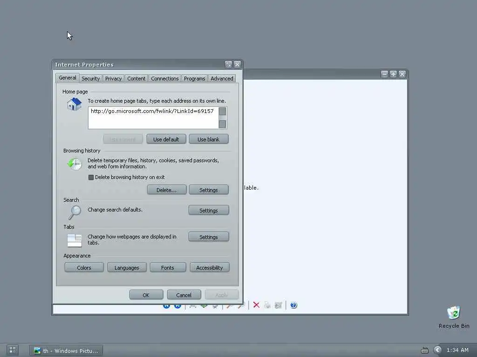The height and width of the screenshot is (357, 477).
Task: Click the 1:34 AM taskbar clock
Action: [457, 350]
